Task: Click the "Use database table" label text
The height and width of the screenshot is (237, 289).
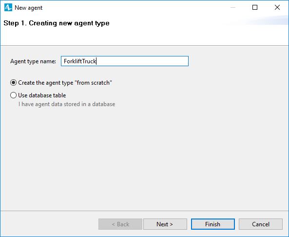Action: point(42,95)
